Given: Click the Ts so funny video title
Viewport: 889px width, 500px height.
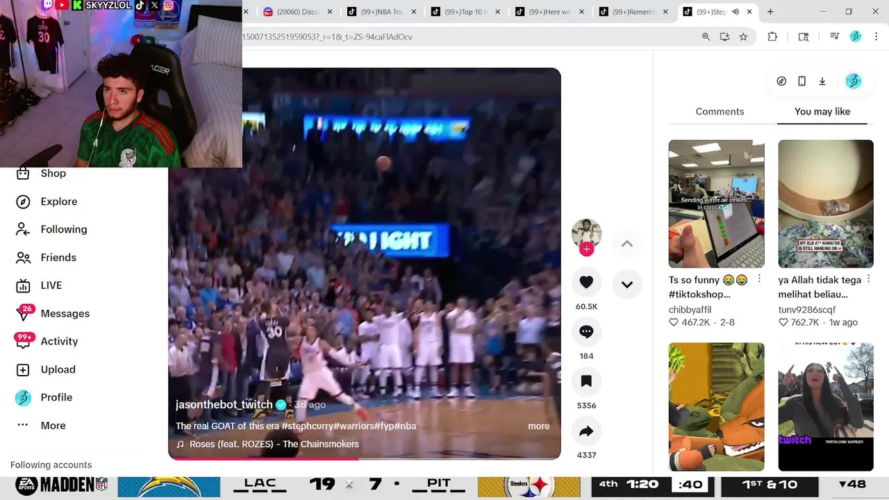Looking at the screenshot, I should [708, 287].
